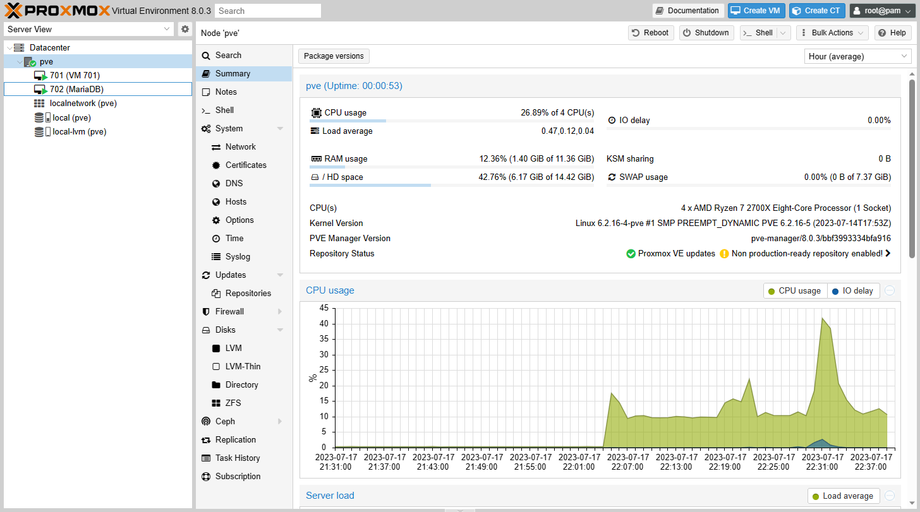Collapse the System menu section
The height and width of the screenshot is (512, 920).
[x=280, y=129]
